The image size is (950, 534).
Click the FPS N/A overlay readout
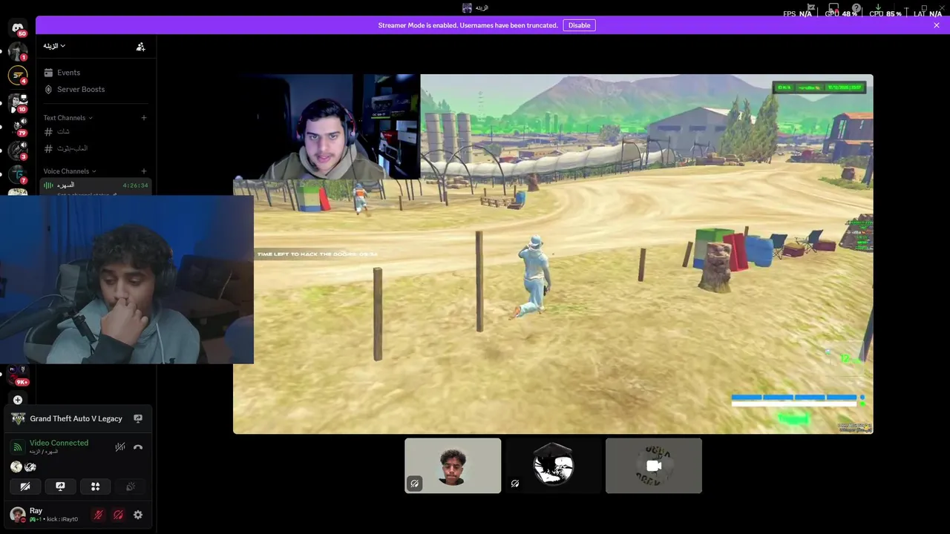[x=798, y=14]
